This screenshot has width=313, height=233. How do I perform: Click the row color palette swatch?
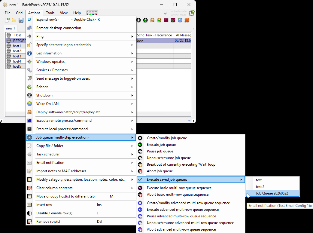click(92, 13)
